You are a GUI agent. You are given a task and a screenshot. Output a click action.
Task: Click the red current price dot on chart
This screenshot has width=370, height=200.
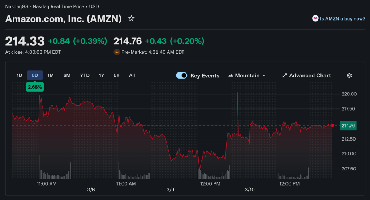click(332, 125)
